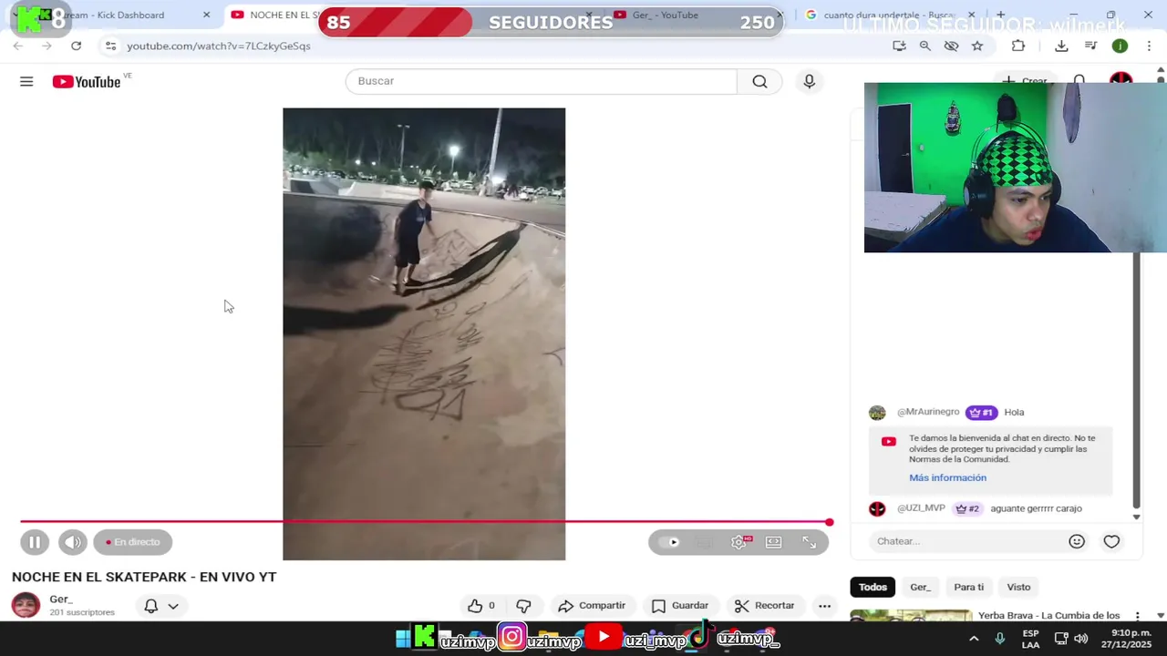Open a new browser tab
The image size is (1167, 656).
(1000, 15)
